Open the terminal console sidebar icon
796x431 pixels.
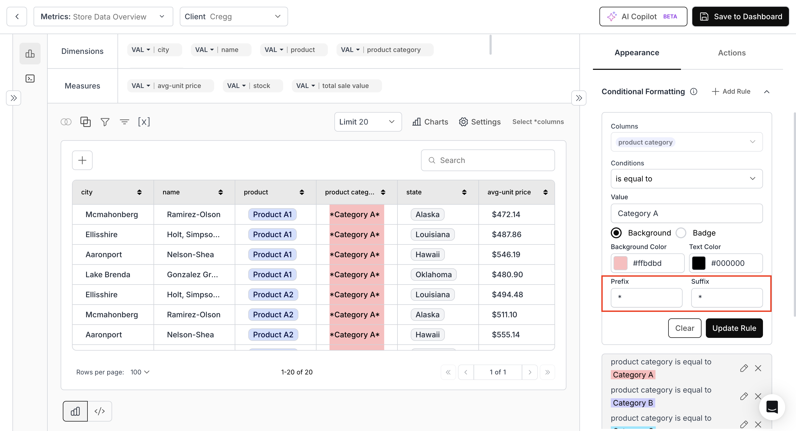pyautogui.click(x=30, y=79)
